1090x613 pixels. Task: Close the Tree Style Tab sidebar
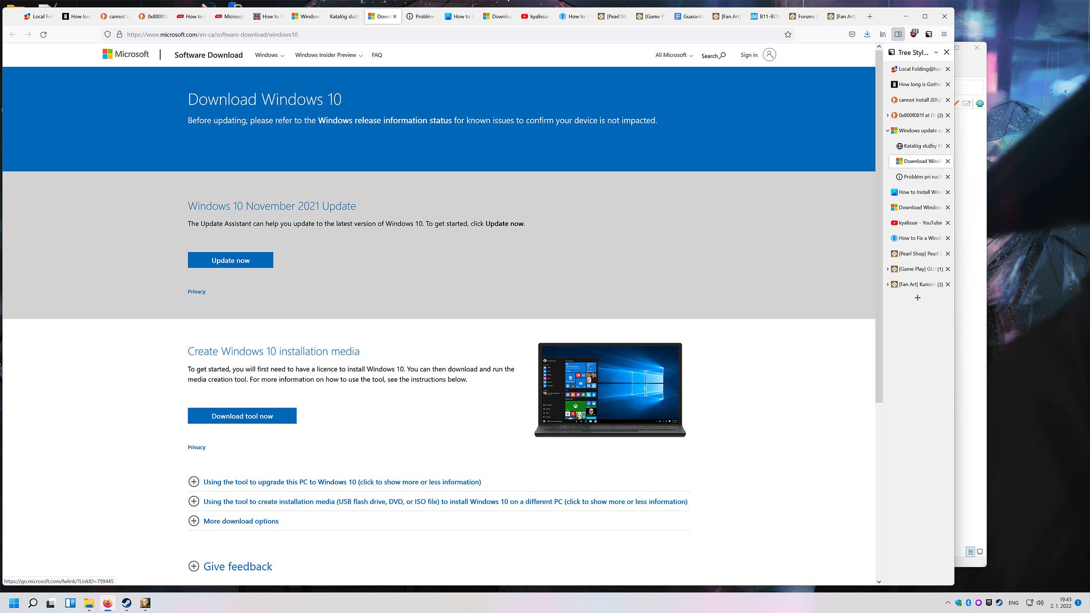point(947,52)
